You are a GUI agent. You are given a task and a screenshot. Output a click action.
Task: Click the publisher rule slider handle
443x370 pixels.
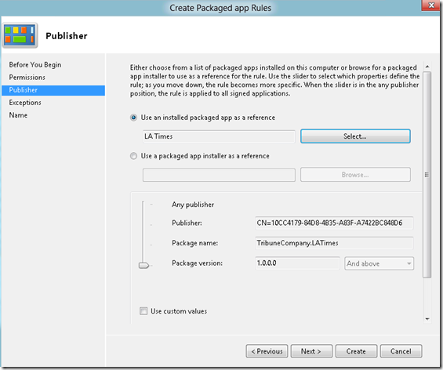click(x=143, y=266)
